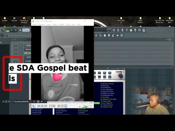Screen dimensions: 175x131
Task: Pause the screen recorder with pause icon
Action: (x=30, y=102)
